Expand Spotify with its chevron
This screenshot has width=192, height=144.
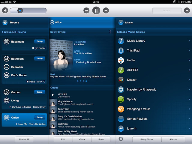tap(189, 99)
